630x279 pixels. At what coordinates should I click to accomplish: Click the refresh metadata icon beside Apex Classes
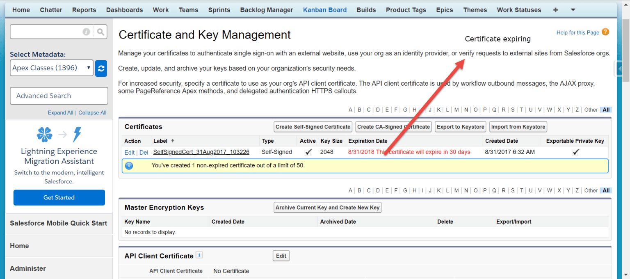(101, 68)
